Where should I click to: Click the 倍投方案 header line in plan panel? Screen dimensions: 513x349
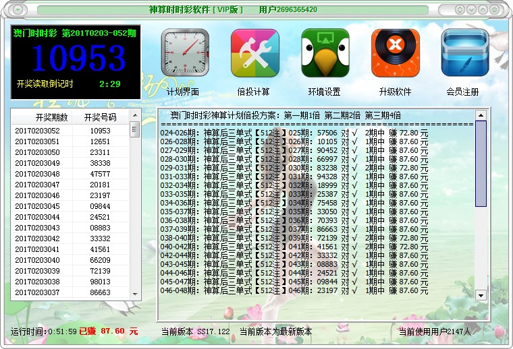286,115
